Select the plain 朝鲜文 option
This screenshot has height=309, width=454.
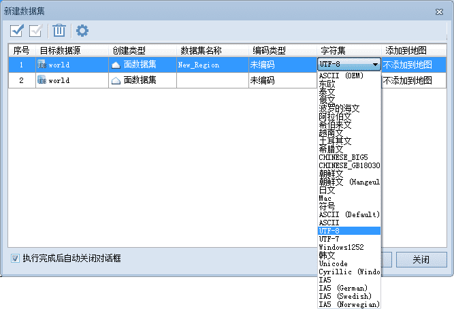[349, 174]
